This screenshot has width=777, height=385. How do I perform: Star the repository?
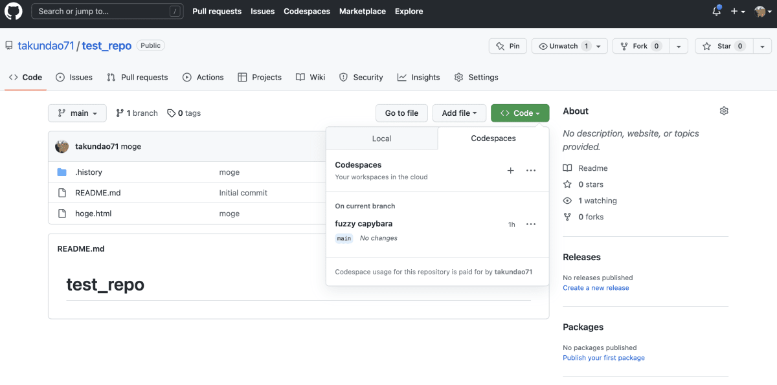point(724,46)
